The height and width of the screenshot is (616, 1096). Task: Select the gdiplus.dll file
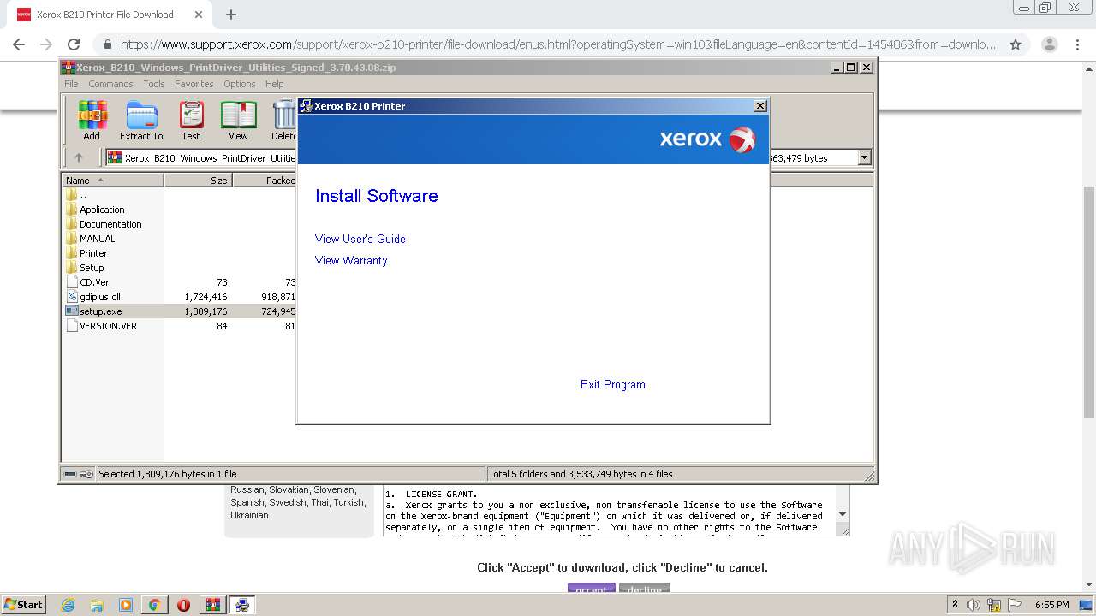pyautogui.click(x=100, y=297)
